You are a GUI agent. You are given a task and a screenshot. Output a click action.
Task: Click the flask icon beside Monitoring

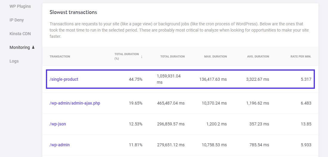pyautogui.click(x=33, y=47)
